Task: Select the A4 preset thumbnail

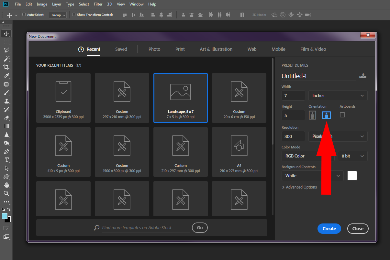Action: (x=239, y=152)
